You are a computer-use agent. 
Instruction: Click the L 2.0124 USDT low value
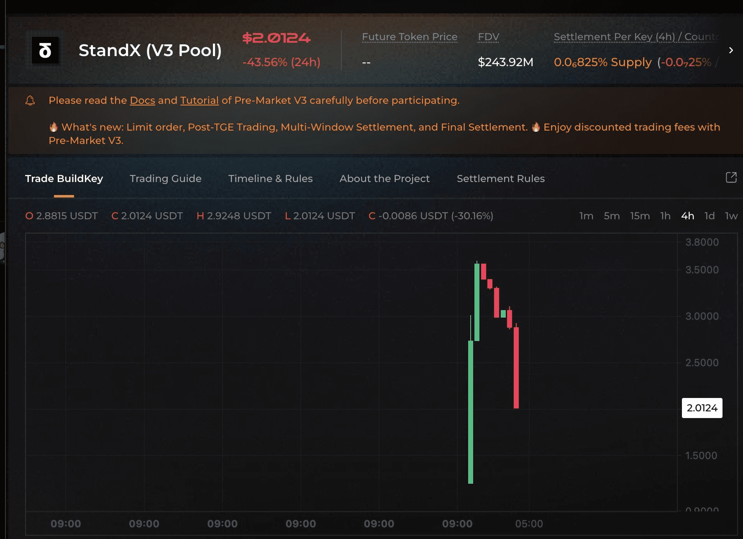pyautogui.click(x=320, y=216)
